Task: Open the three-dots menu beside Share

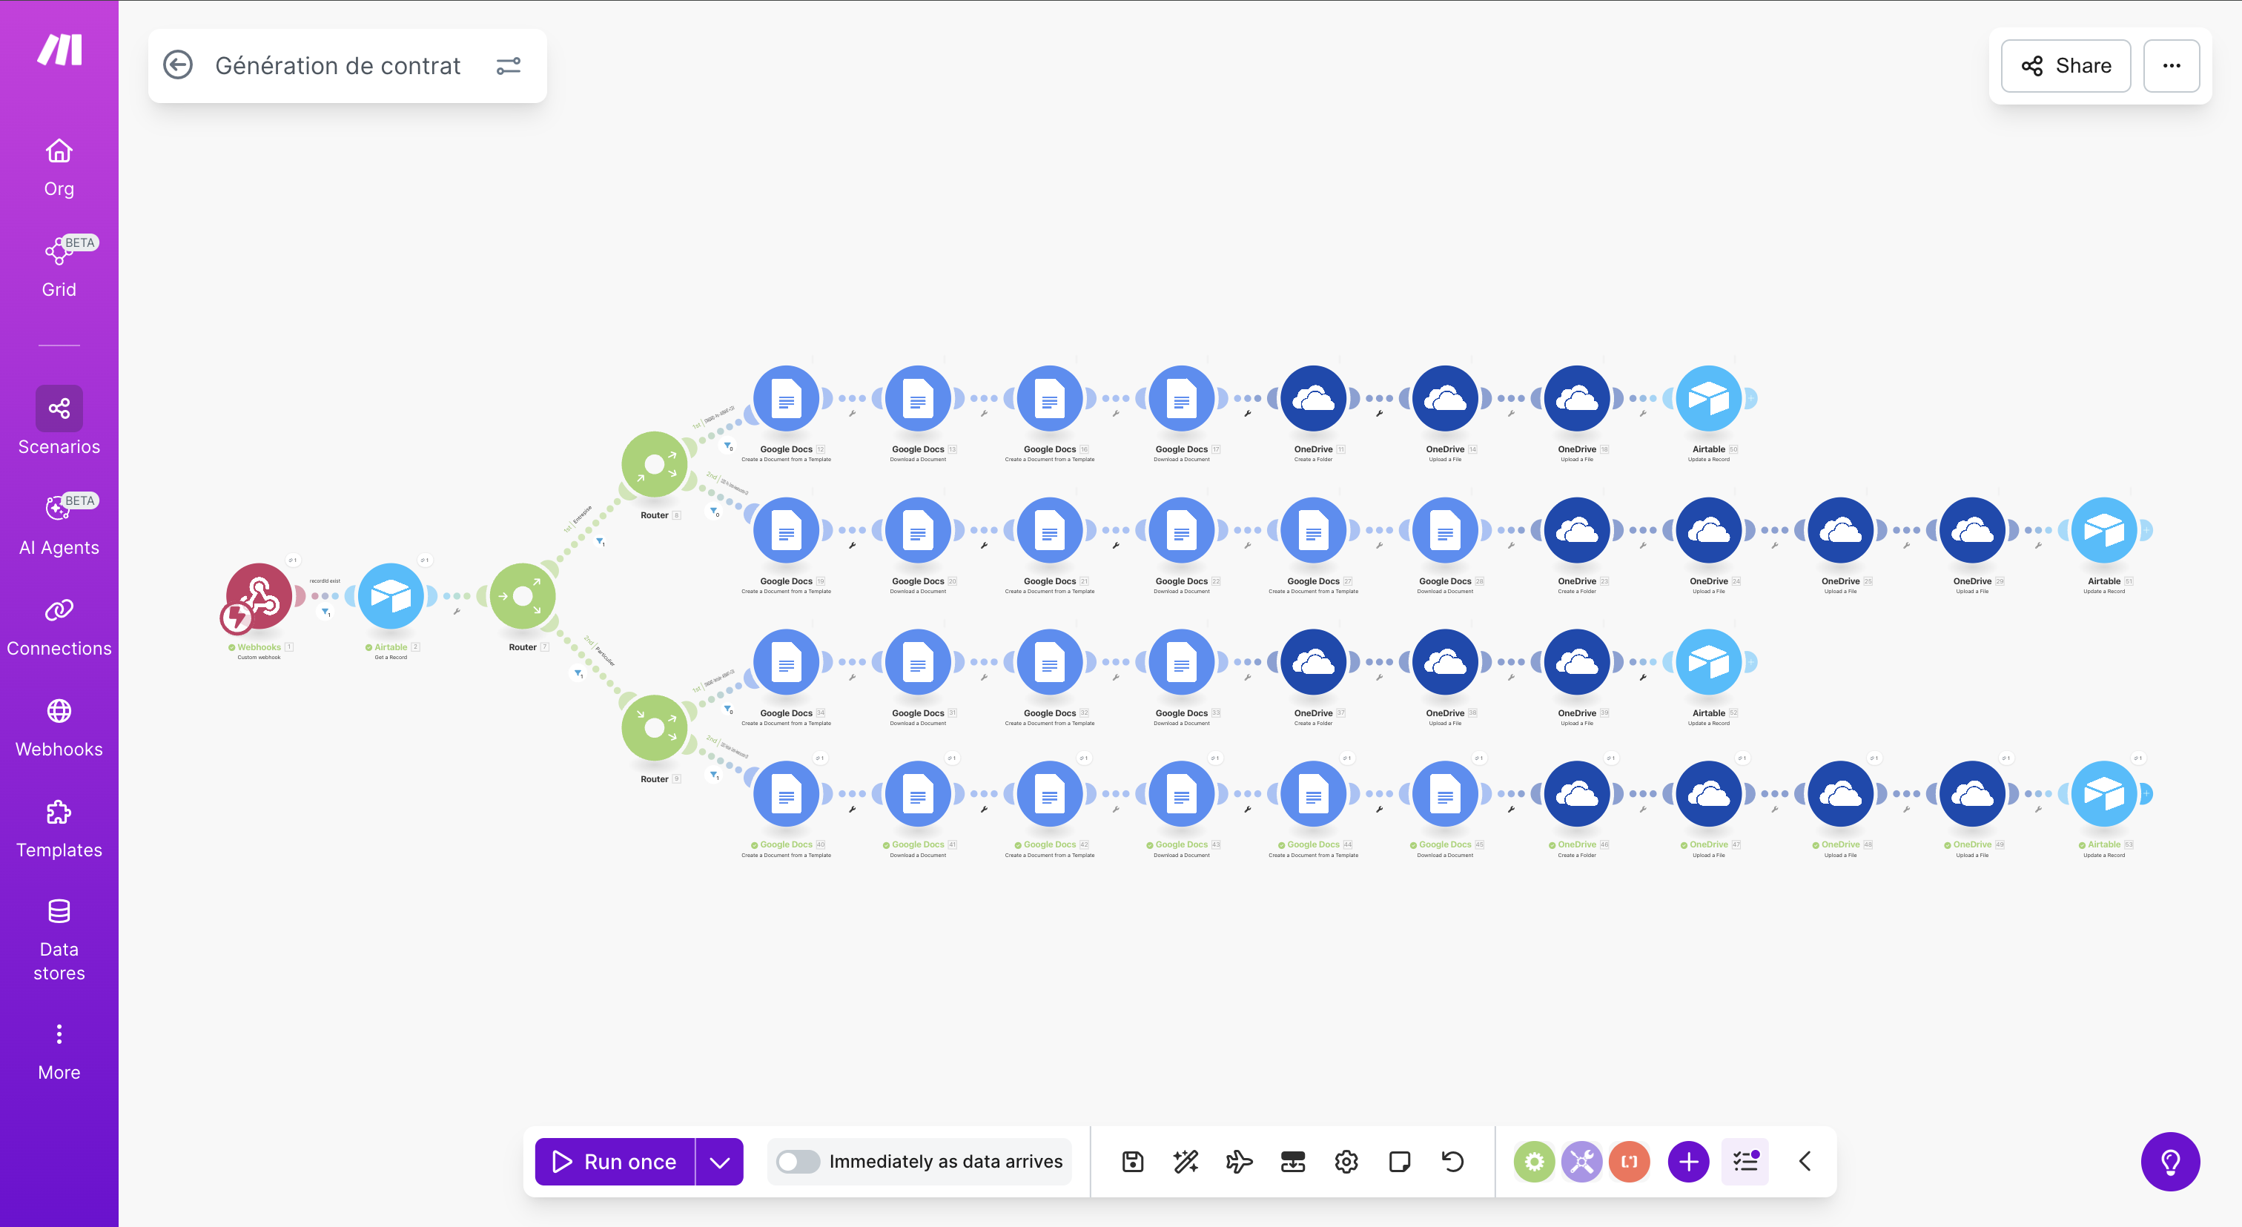Action: (2171, 65)
